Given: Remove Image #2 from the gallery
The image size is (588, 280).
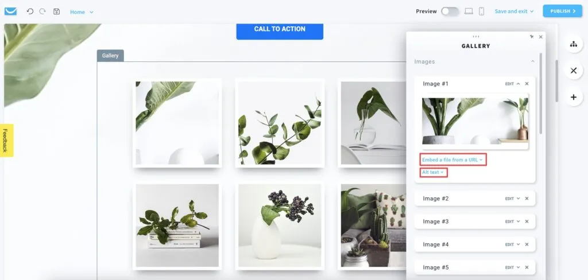Looking at the screenshot, I should point(527,199).
